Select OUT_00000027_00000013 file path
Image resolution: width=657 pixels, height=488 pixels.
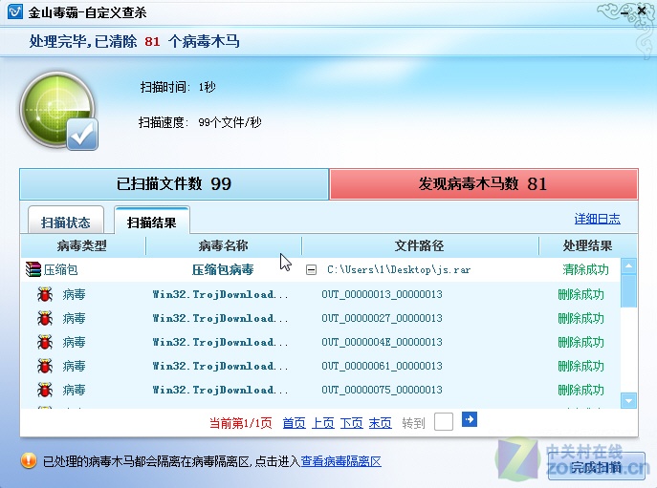382,318
